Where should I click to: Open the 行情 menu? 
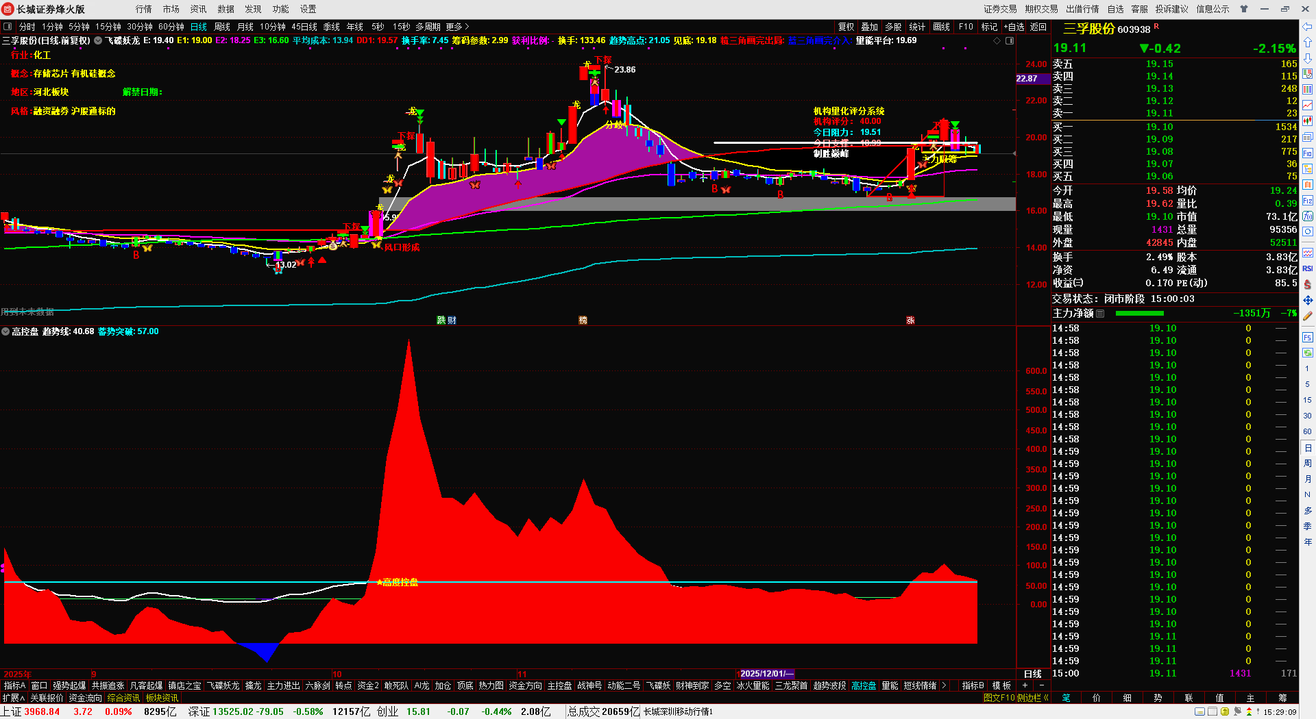click(144, 9)
